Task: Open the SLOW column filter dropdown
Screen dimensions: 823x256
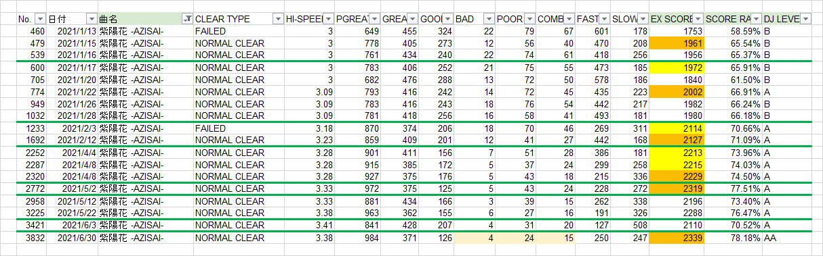Action: coord(643,19)
